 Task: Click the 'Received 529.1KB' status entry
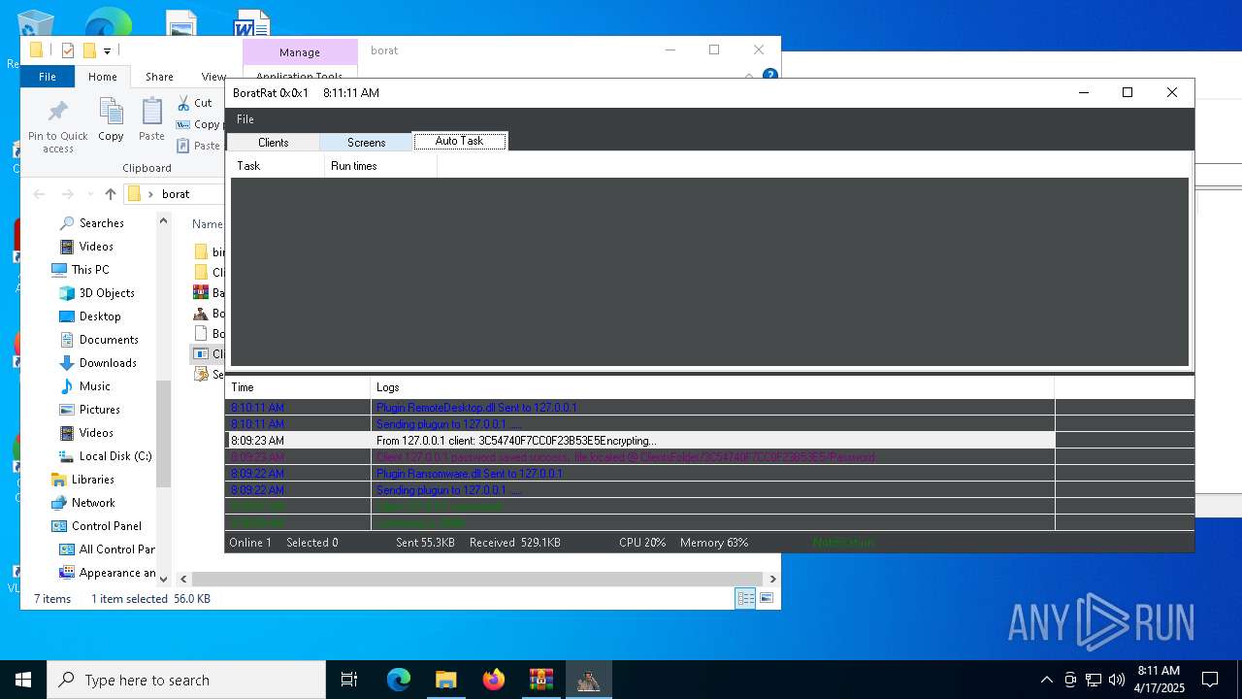click(x=515, y=543)
